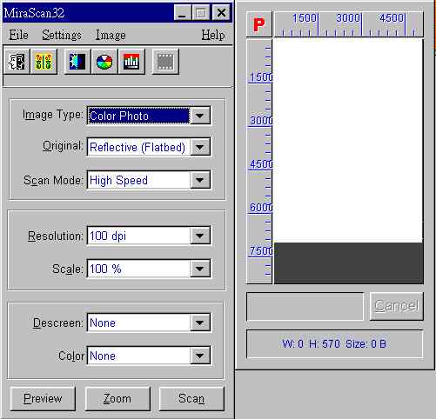Image resolution: width=436 pixels, height=419 pixels.
Task: Click inside the white preview scan area
Action: (347, 141)
